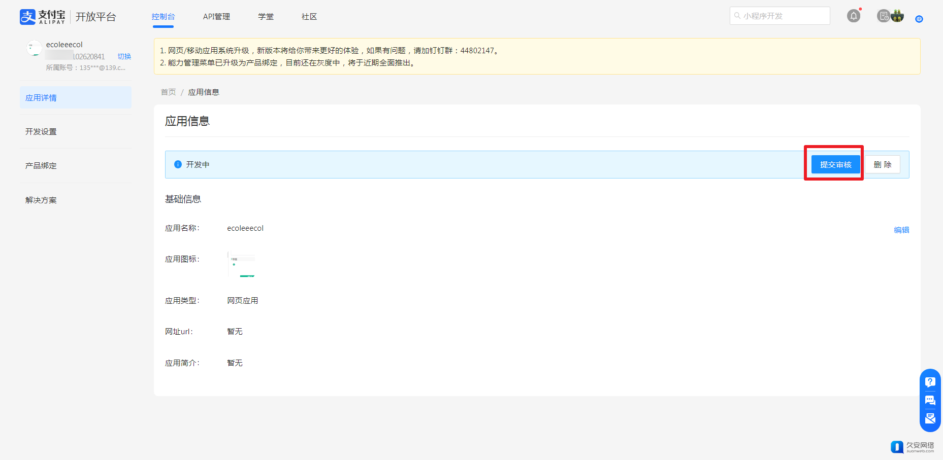Click the small blue round badge icon
This screenshot has width=943, height=460.
coord(919,19)
